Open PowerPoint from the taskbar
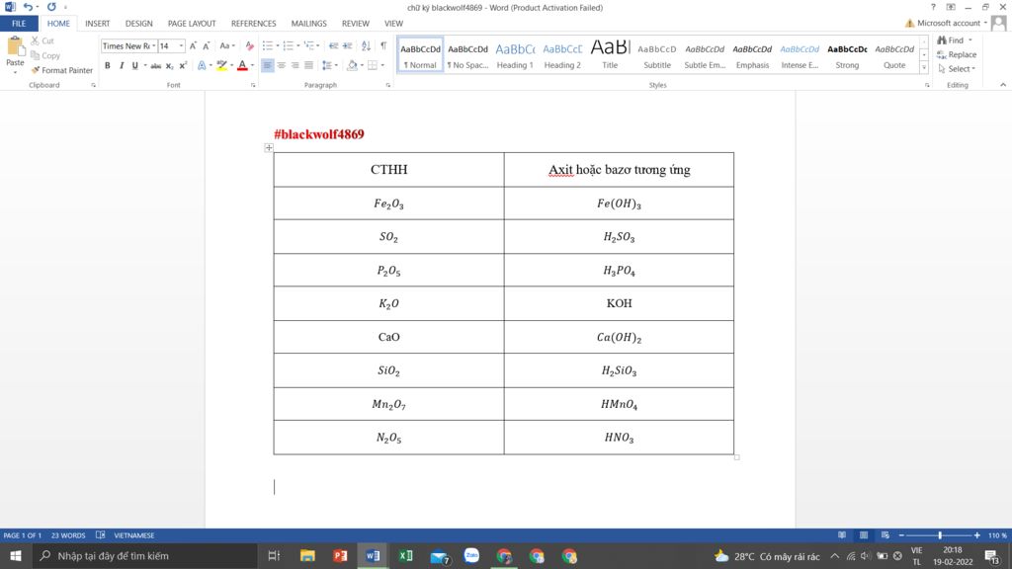 pyautogui.click(x=340, y=555)
